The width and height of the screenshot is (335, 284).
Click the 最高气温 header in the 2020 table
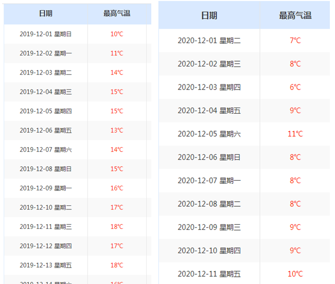(x=295, y=15)
